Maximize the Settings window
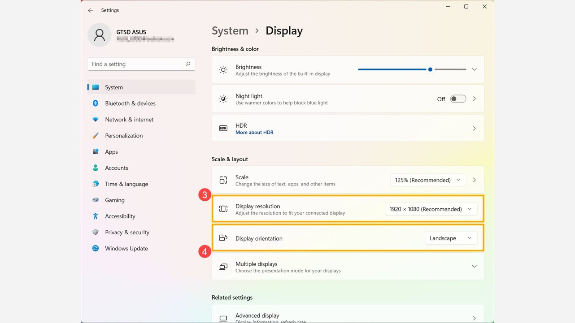 point(466,7)
